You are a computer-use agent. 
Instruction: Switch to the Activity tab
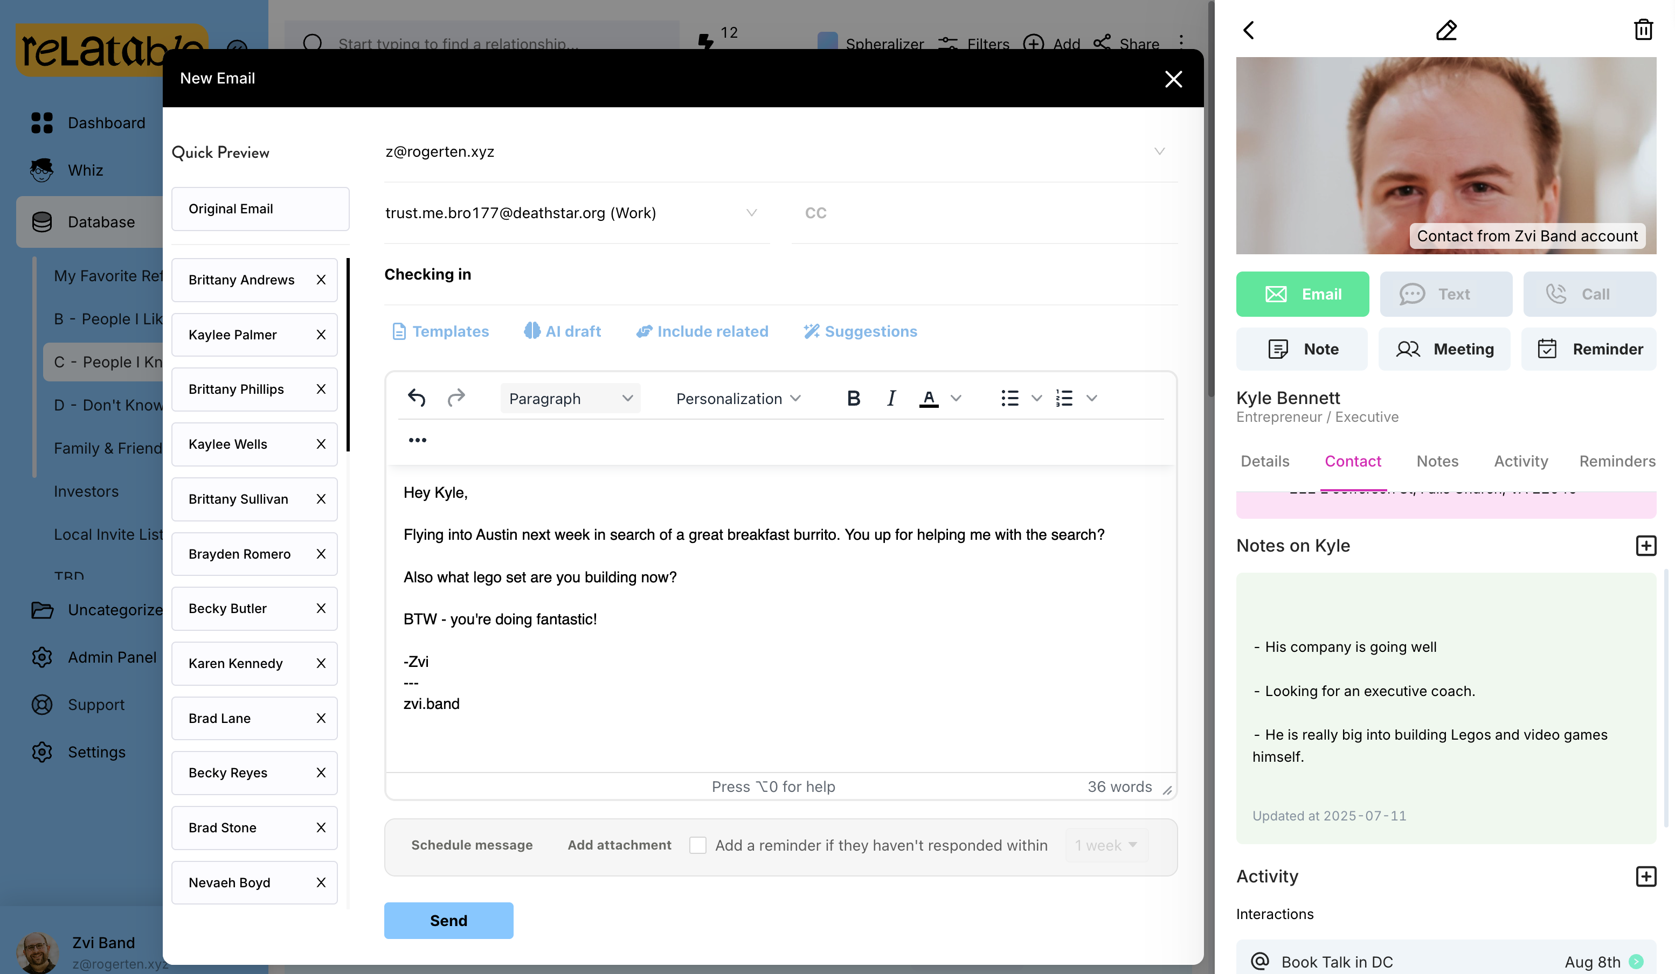point(1520,461)
